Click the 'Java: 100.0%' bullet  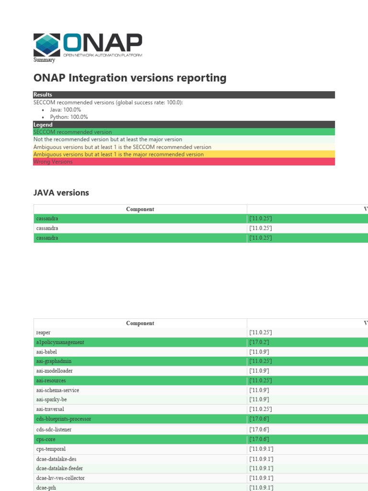[65, 110]
